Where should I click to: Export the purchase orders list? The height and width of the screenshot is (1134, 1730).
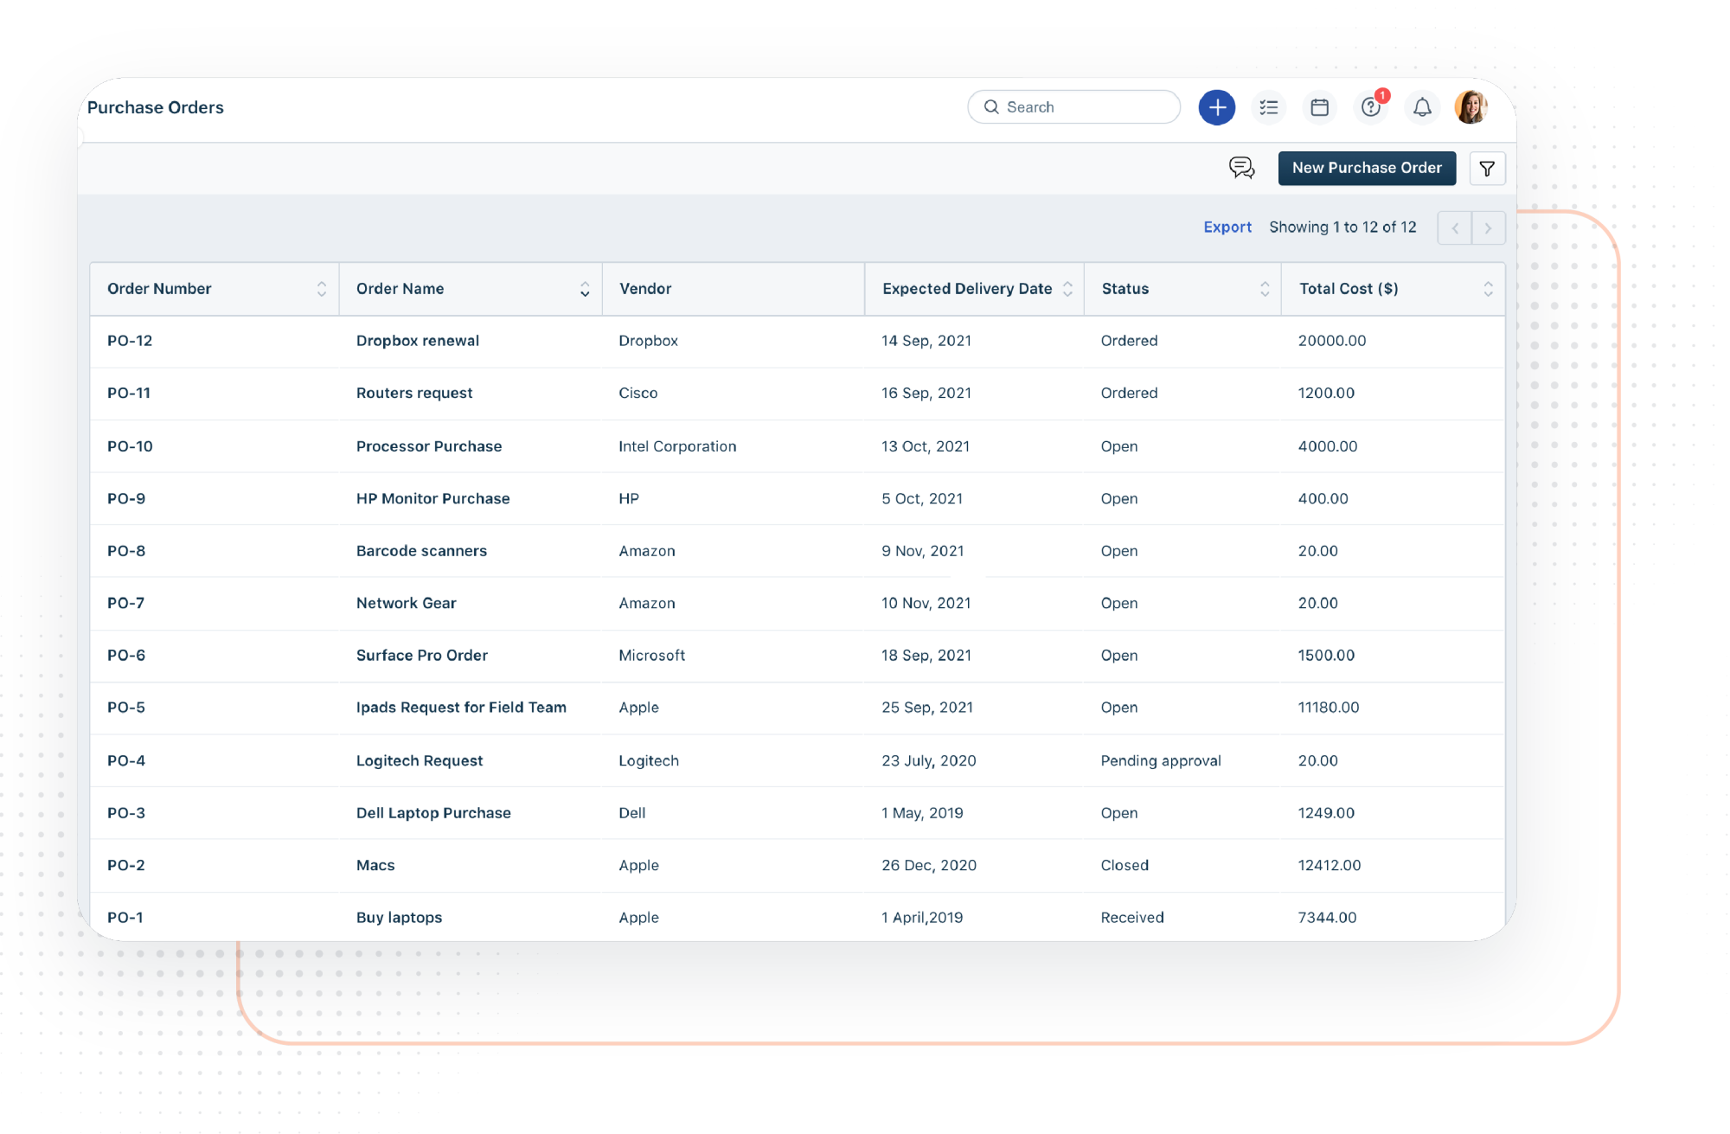click(1227, 227)
